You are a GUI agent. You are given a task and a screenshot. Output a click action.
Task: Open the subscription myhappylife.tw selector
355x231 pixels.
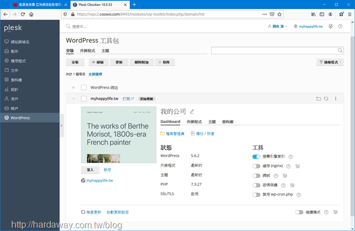(308, 27)
